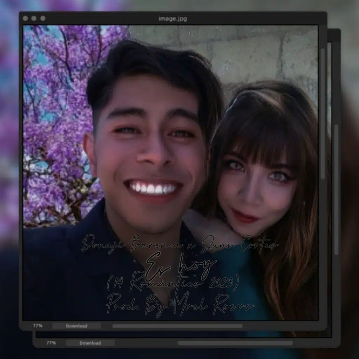Click Download button in back window

pyautogui.click(x=90, y=343)
